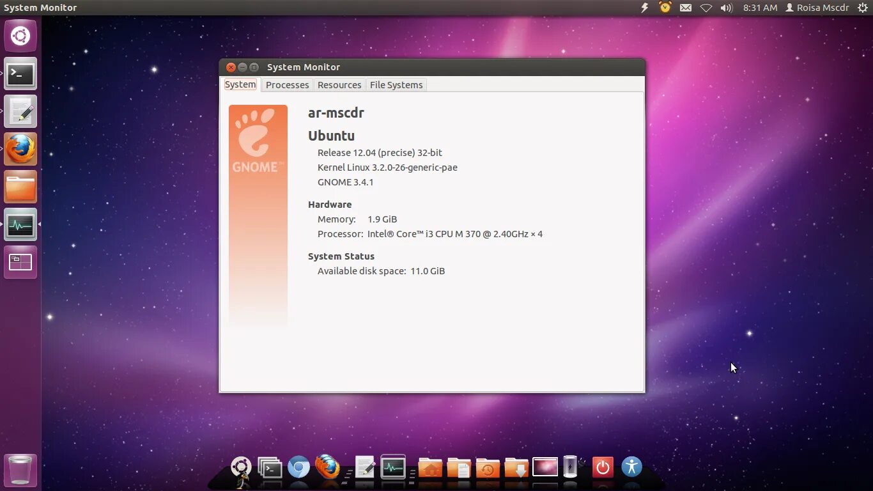This screenshot has height=491, width=873.
Task: Open the Ubuntu Dash home button
Action: (x=20, y=36)
